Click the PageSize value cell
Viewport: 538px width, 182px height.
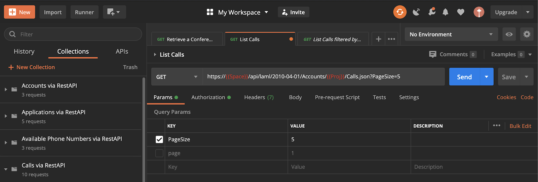[x=349, y=139]
